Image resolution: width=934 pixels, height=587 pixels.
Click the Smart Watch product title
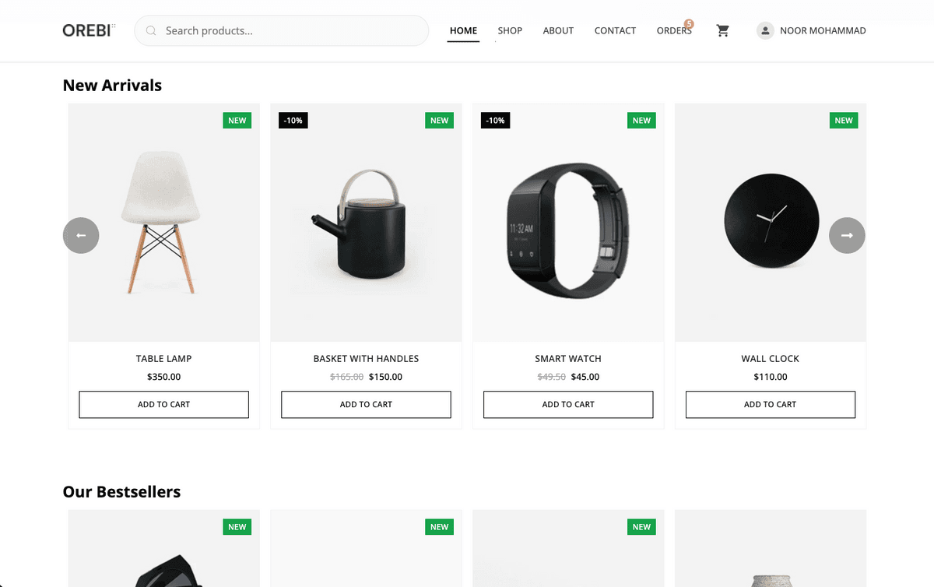[x=568, y=359]
